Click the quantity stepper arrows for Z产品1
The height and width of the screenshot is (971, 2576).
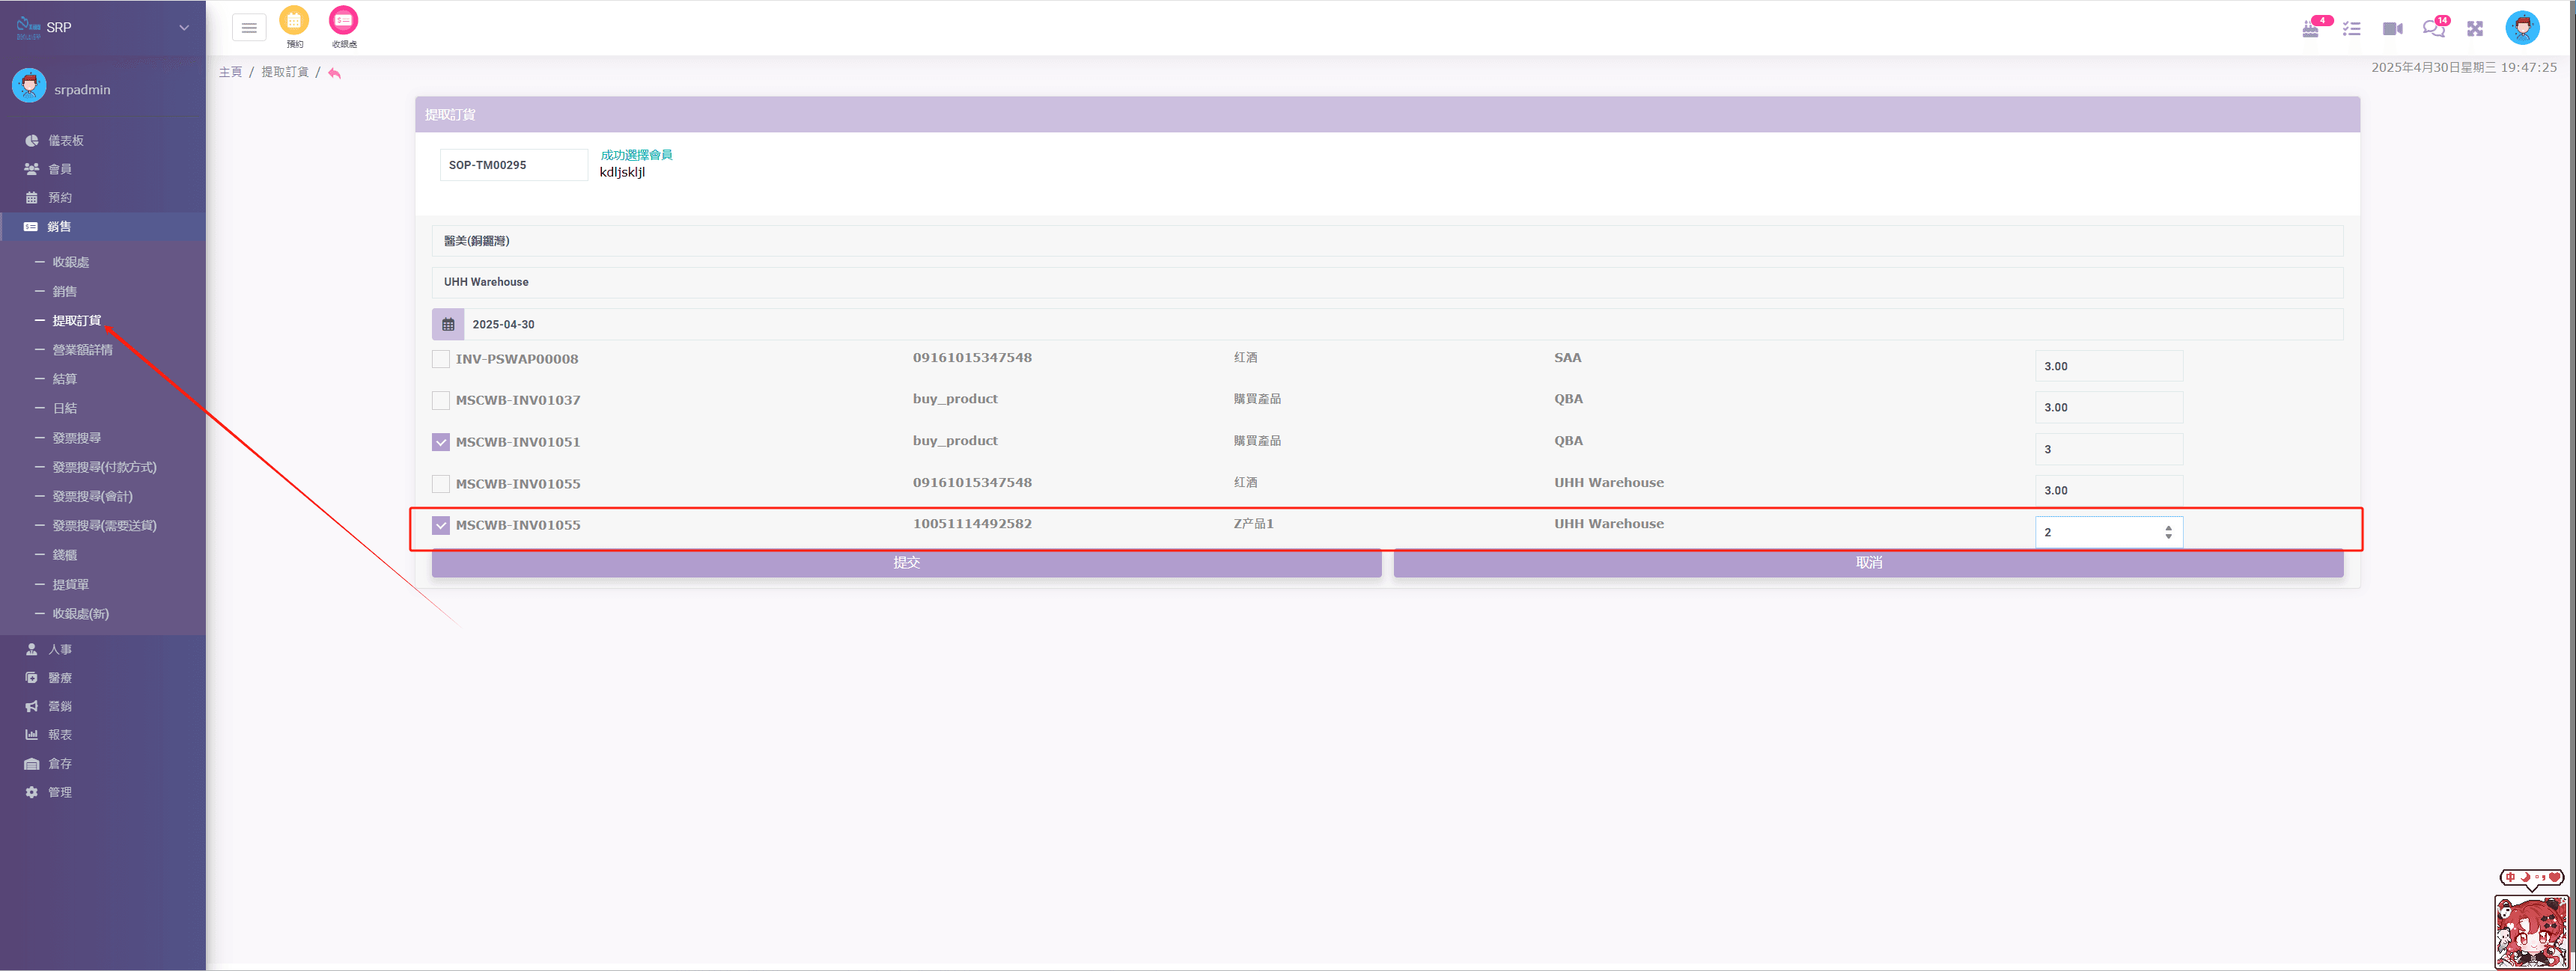click(x=2168, y=533)
